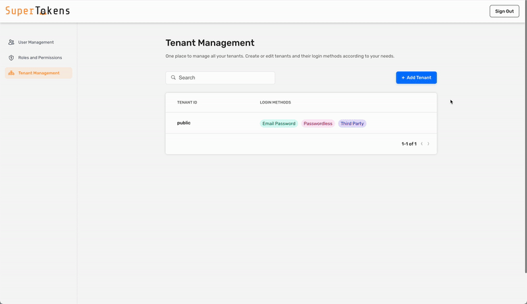527x304 pixels.
Task: Select the Roles and Permissions menu label
Action: pos(40,57)
